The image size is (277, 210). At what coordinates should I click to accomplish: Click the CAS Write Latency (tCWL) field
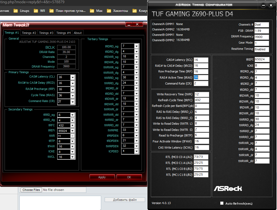click(202, 148)
